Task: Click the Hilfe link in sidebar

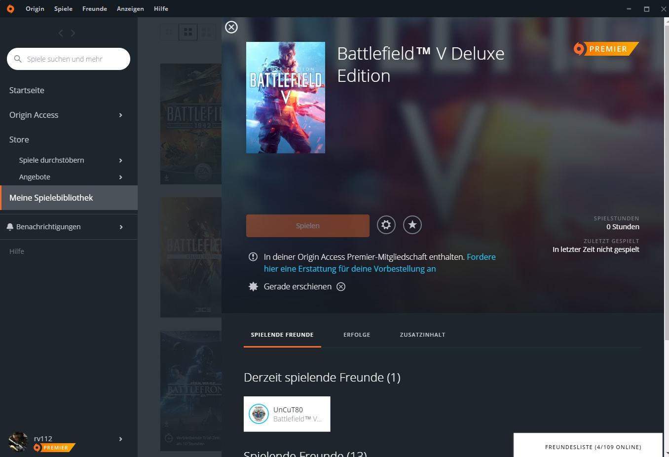Action: pyautogui.click(x=17, y=251)
